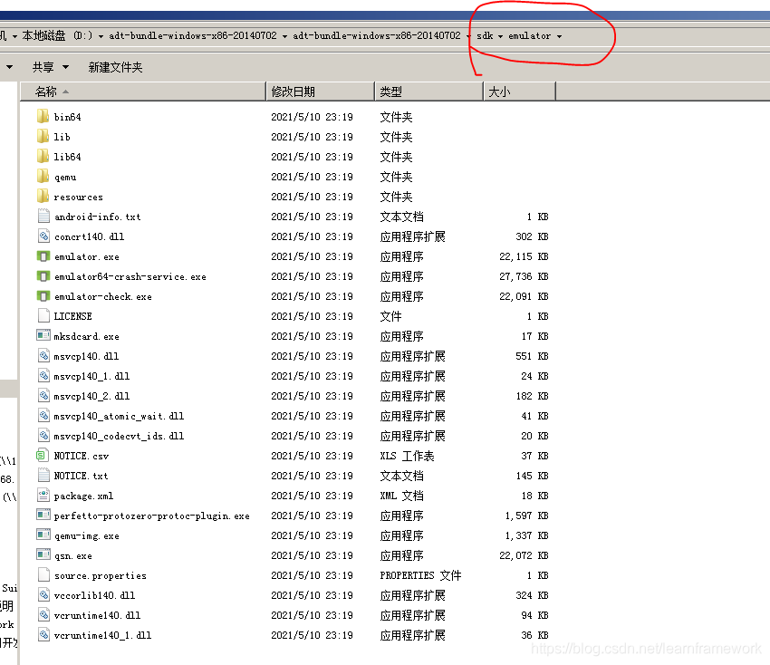Click the vcruntime140_1.dll icon
Viewport: 770px width, 665px height.
(x=43, y=634)
